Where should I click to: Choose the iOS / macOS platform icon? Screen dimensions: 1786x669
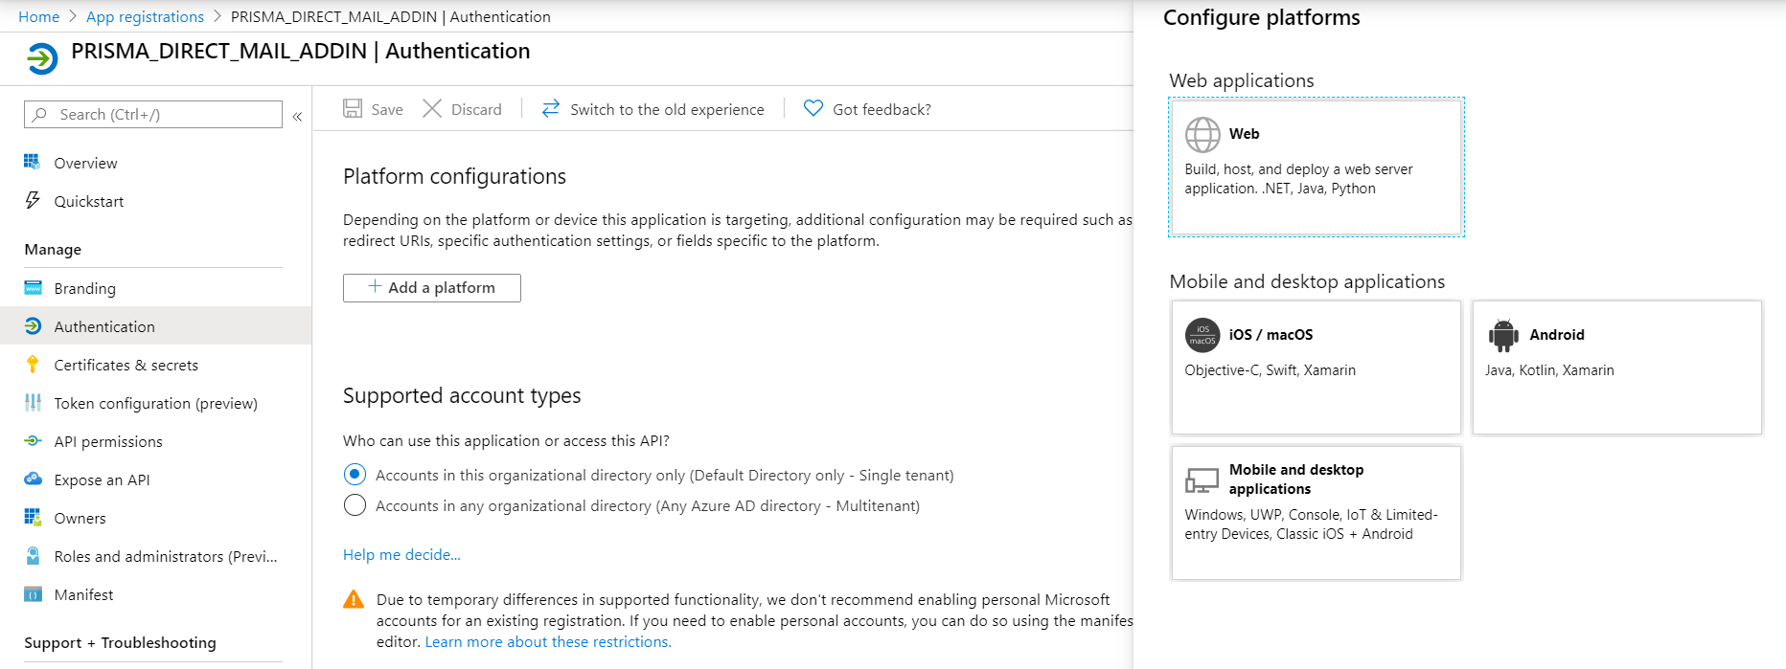point(1202,335)
